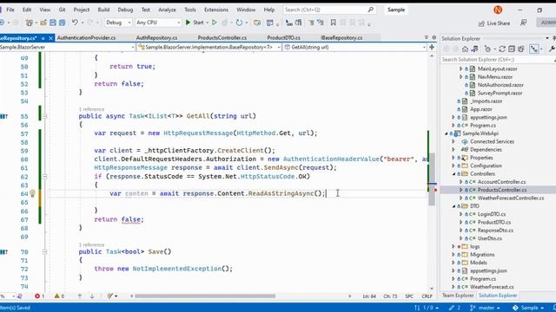The image size is (556, 312).
Task: Open the Git menu
Action: (x=62, y=10)
